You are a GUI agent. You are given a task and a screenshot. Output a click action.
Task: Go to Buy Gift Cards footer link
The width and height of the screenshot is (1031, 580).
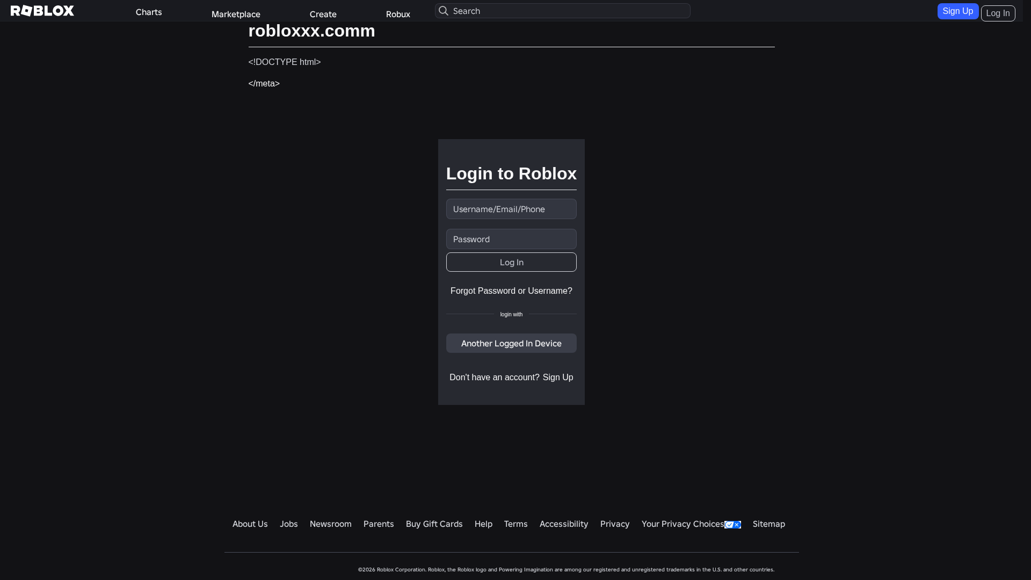point(434,524)
